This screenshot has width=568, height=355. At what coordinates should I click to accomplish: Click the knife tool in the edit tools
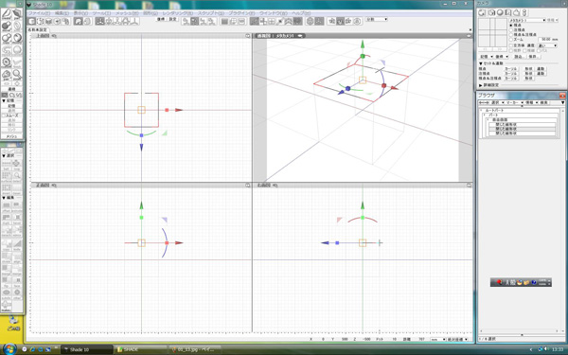17,245
